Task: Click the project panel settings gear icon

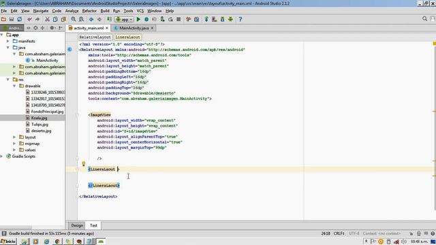Action: [x=52, y=28]
